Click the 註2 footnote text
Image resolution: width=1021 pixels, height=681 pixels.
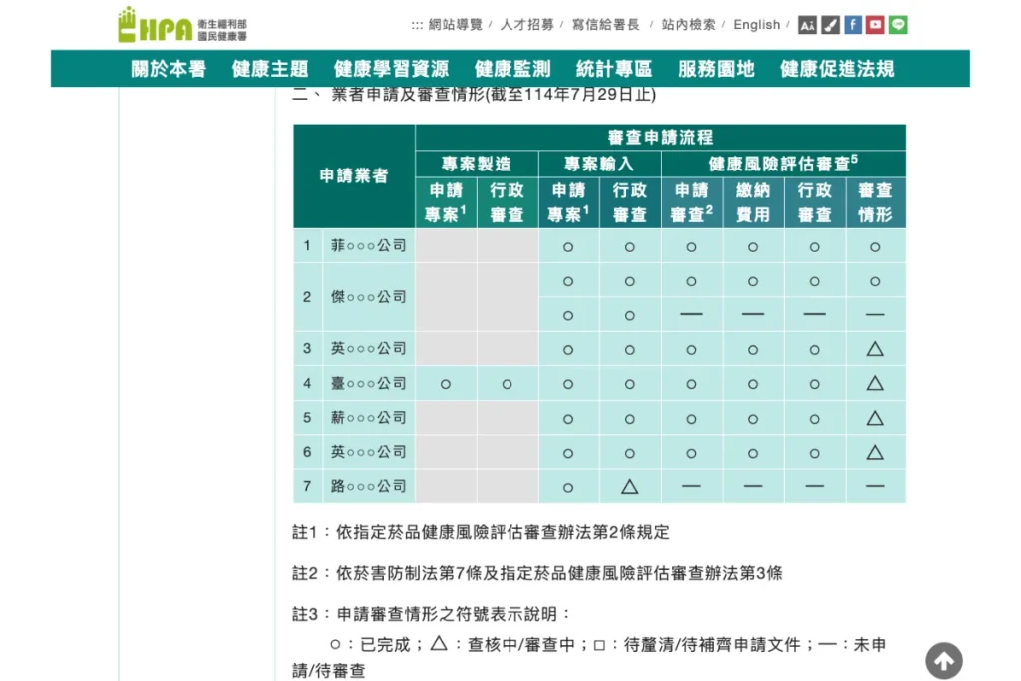coord(537,573)
